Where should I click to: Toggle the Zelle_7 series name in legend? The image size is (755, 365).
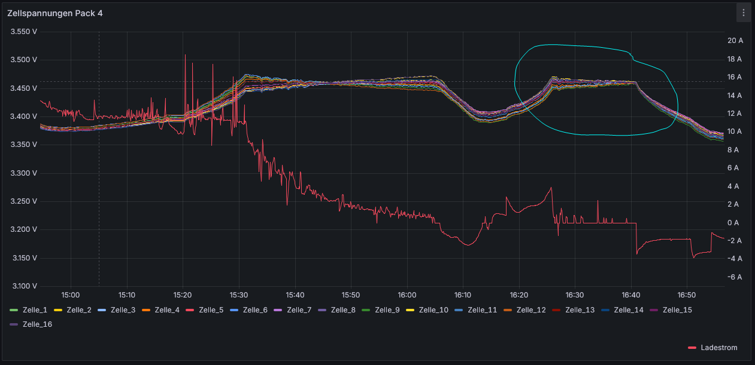point(299,309)
